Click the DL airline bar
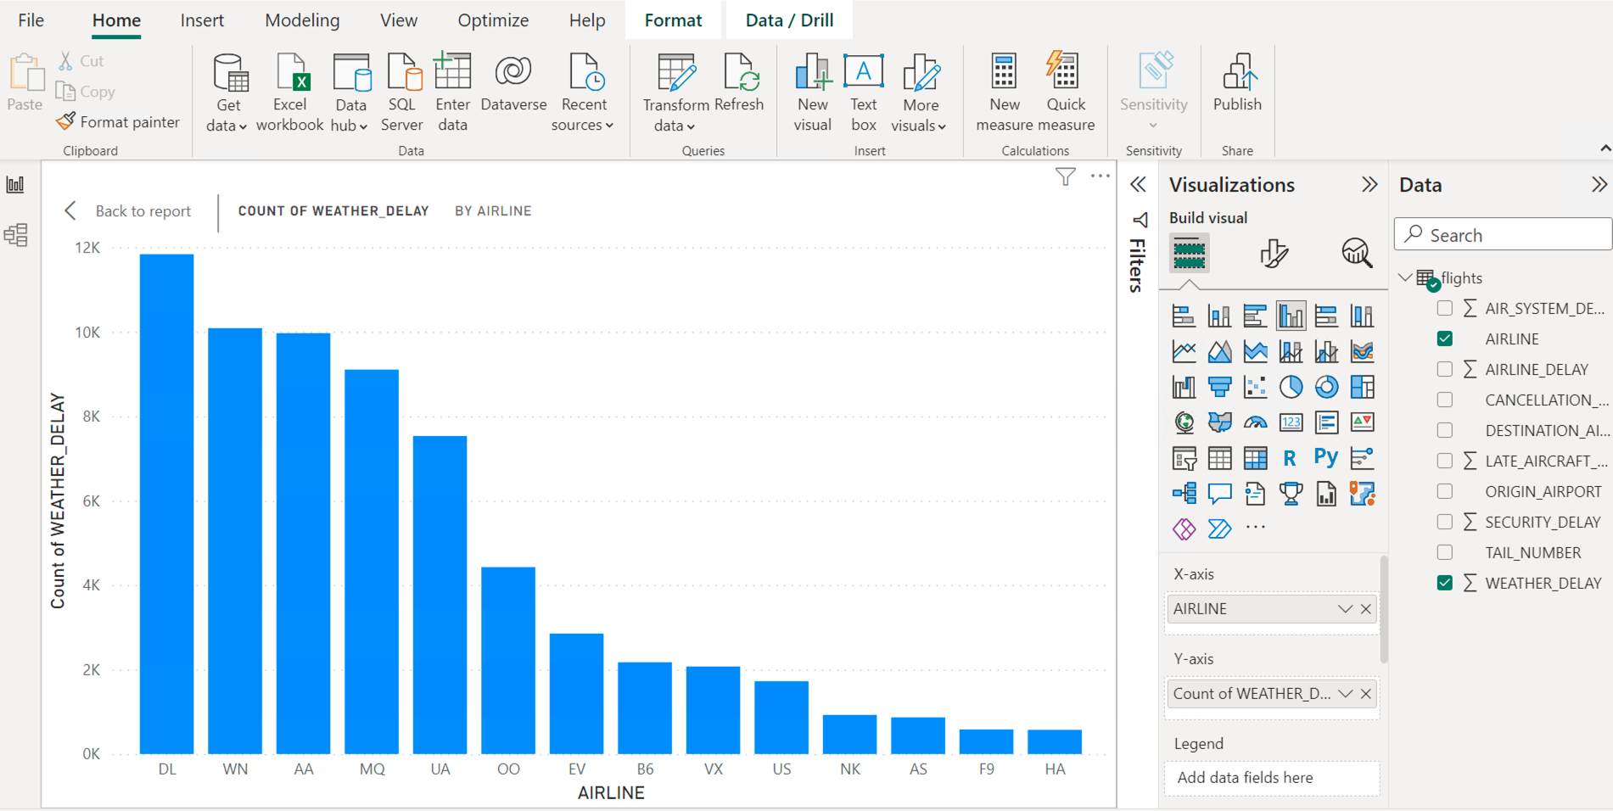1613x811 pixels. click(x=166, y=503)
